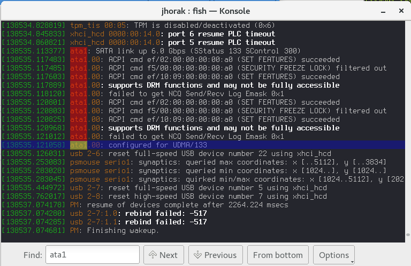Click timestamp 138535.118120 'failed to get NCQ' line
This screenshot has width=411, height=266.
tap(143, 93)
